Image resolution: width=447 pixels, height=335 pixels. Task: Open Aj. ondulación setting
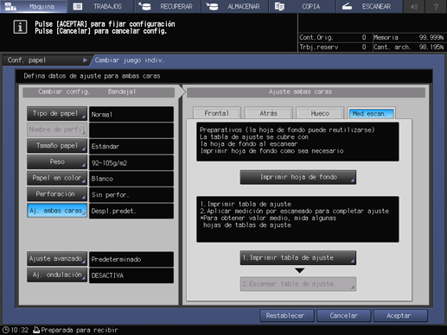(x=57, y=275)
